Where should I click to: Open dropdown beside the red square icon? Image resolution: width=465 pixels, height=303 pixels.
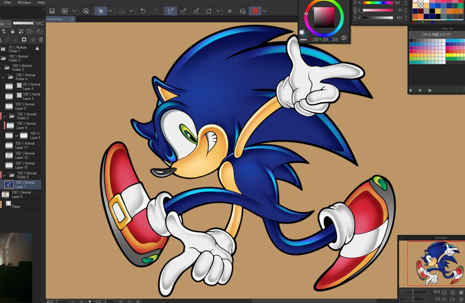[x=264, y=11]
